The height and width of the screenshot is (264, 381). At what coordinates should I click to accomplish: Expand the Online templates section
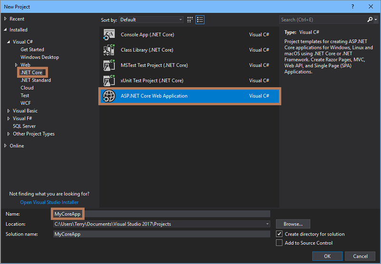[6, 146]
